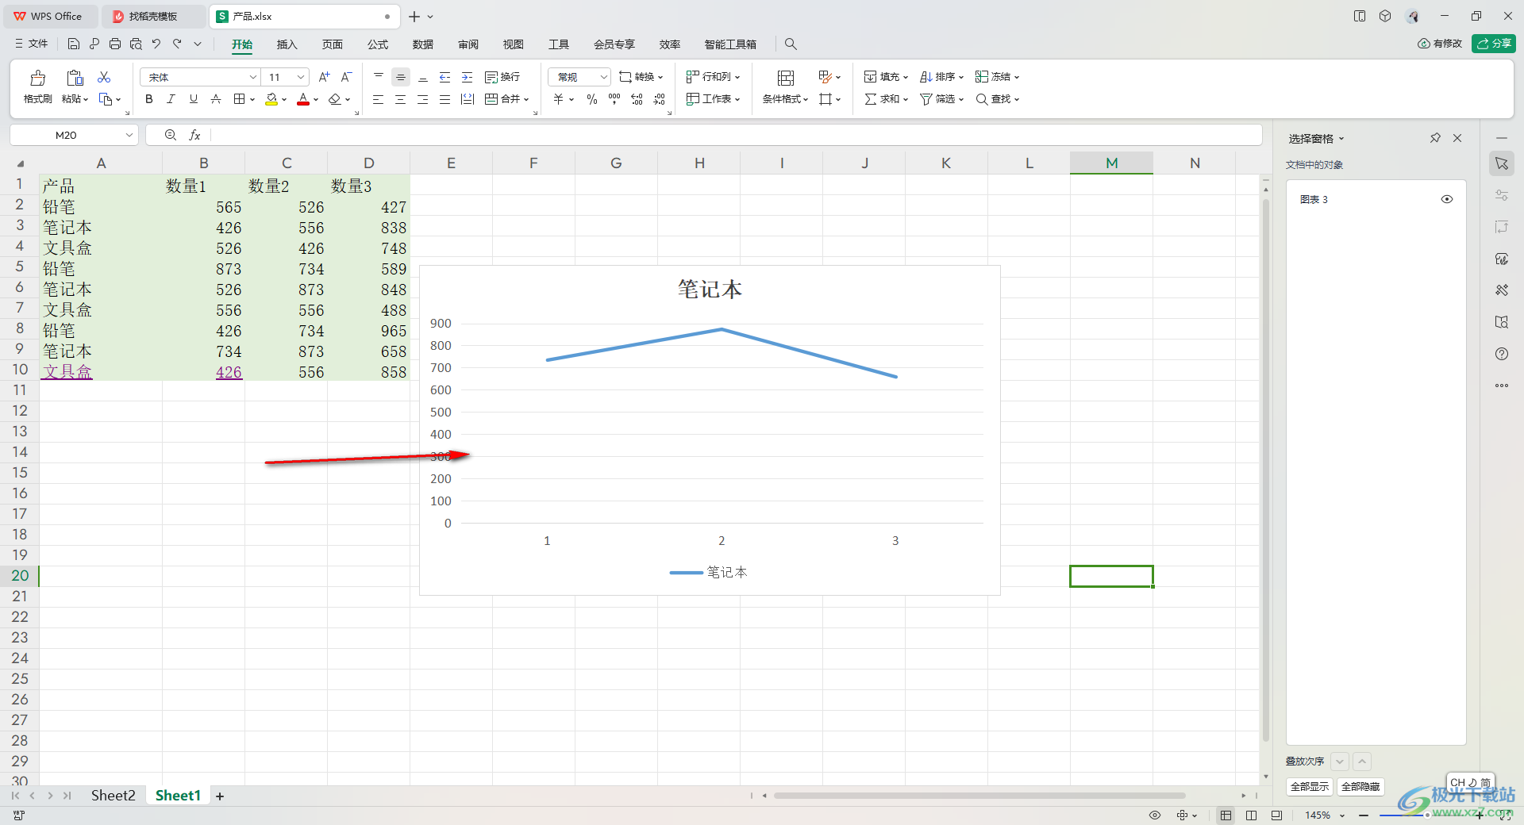Switch to page layout view in status bar
This screenshot has width=1524, height=825.
click(x=1252, y=815)
